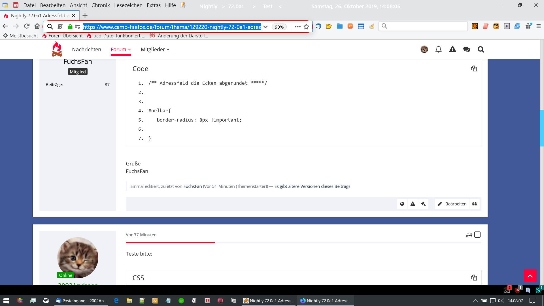Open the Lesezeichen menu

click(x=128, y=5)
